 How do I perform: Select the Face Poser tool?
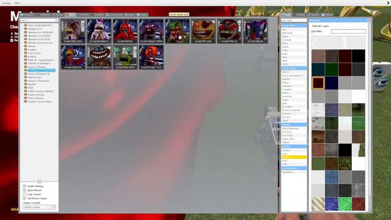[294, 136]
